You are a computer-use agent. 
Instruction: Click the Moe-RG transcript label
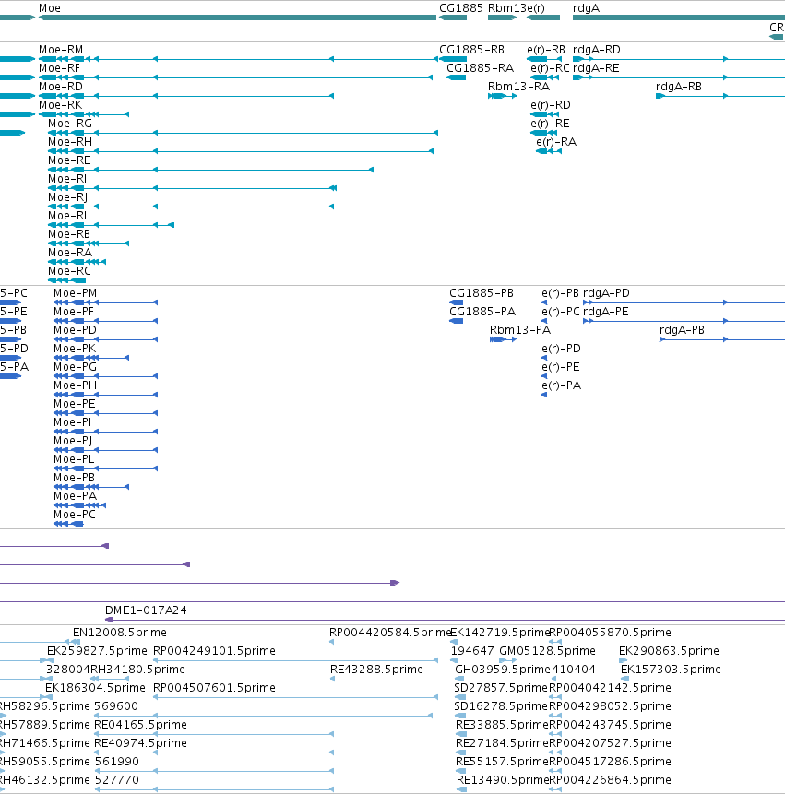click(70, 124)
